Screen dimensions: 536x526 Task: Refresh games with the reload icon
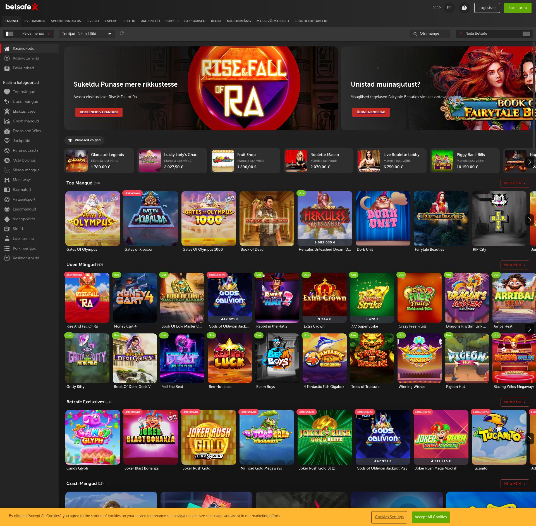[122, 34]
